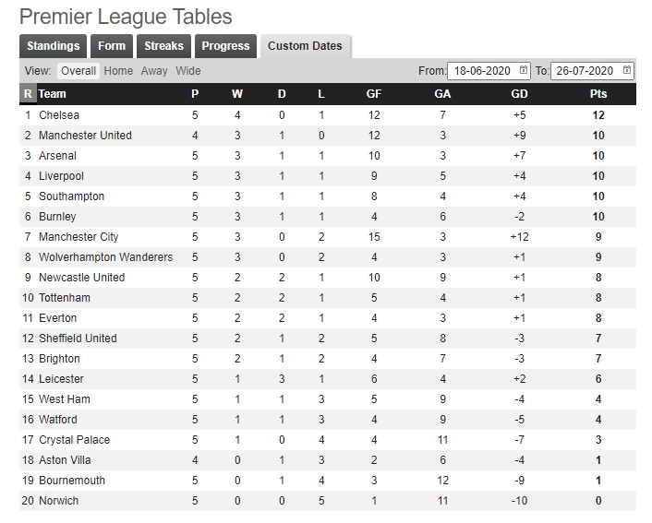This screenshot has width=652, height=523.
Task: Click the From date field 18-06-2020
Action: 489,71
